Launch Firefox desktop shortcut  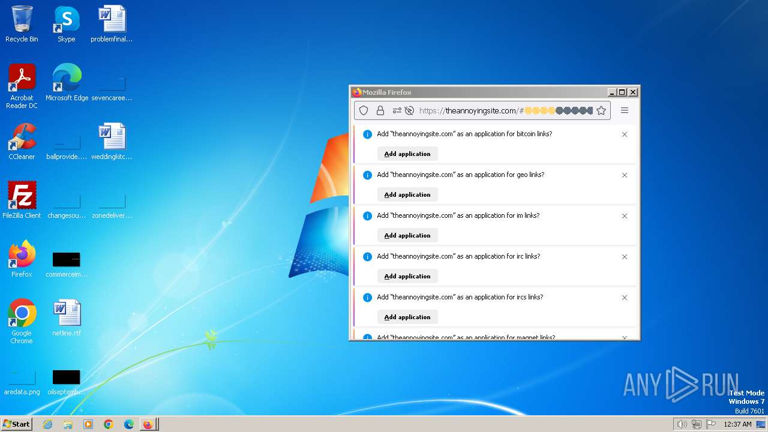click(22, 259)
